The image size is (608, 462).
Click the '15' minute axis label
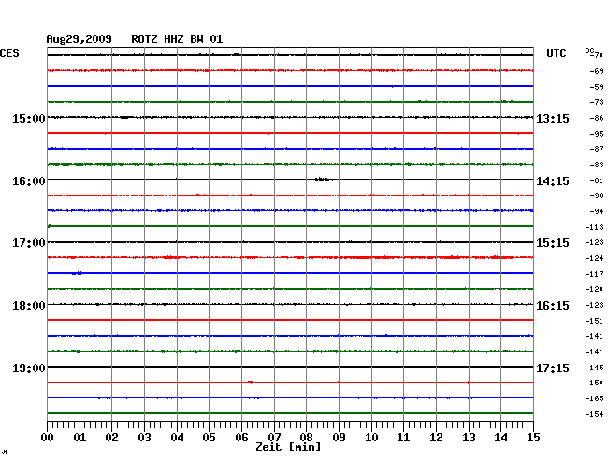pos(533,438)
